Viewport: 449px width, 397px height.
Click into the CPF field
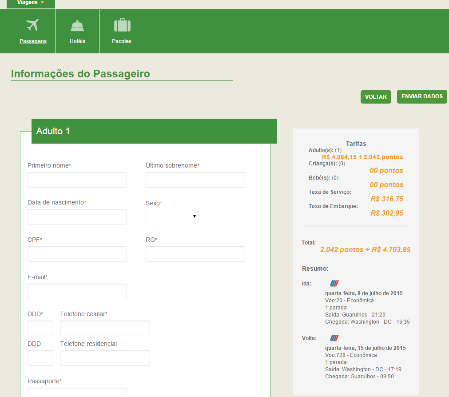[77, 254]
